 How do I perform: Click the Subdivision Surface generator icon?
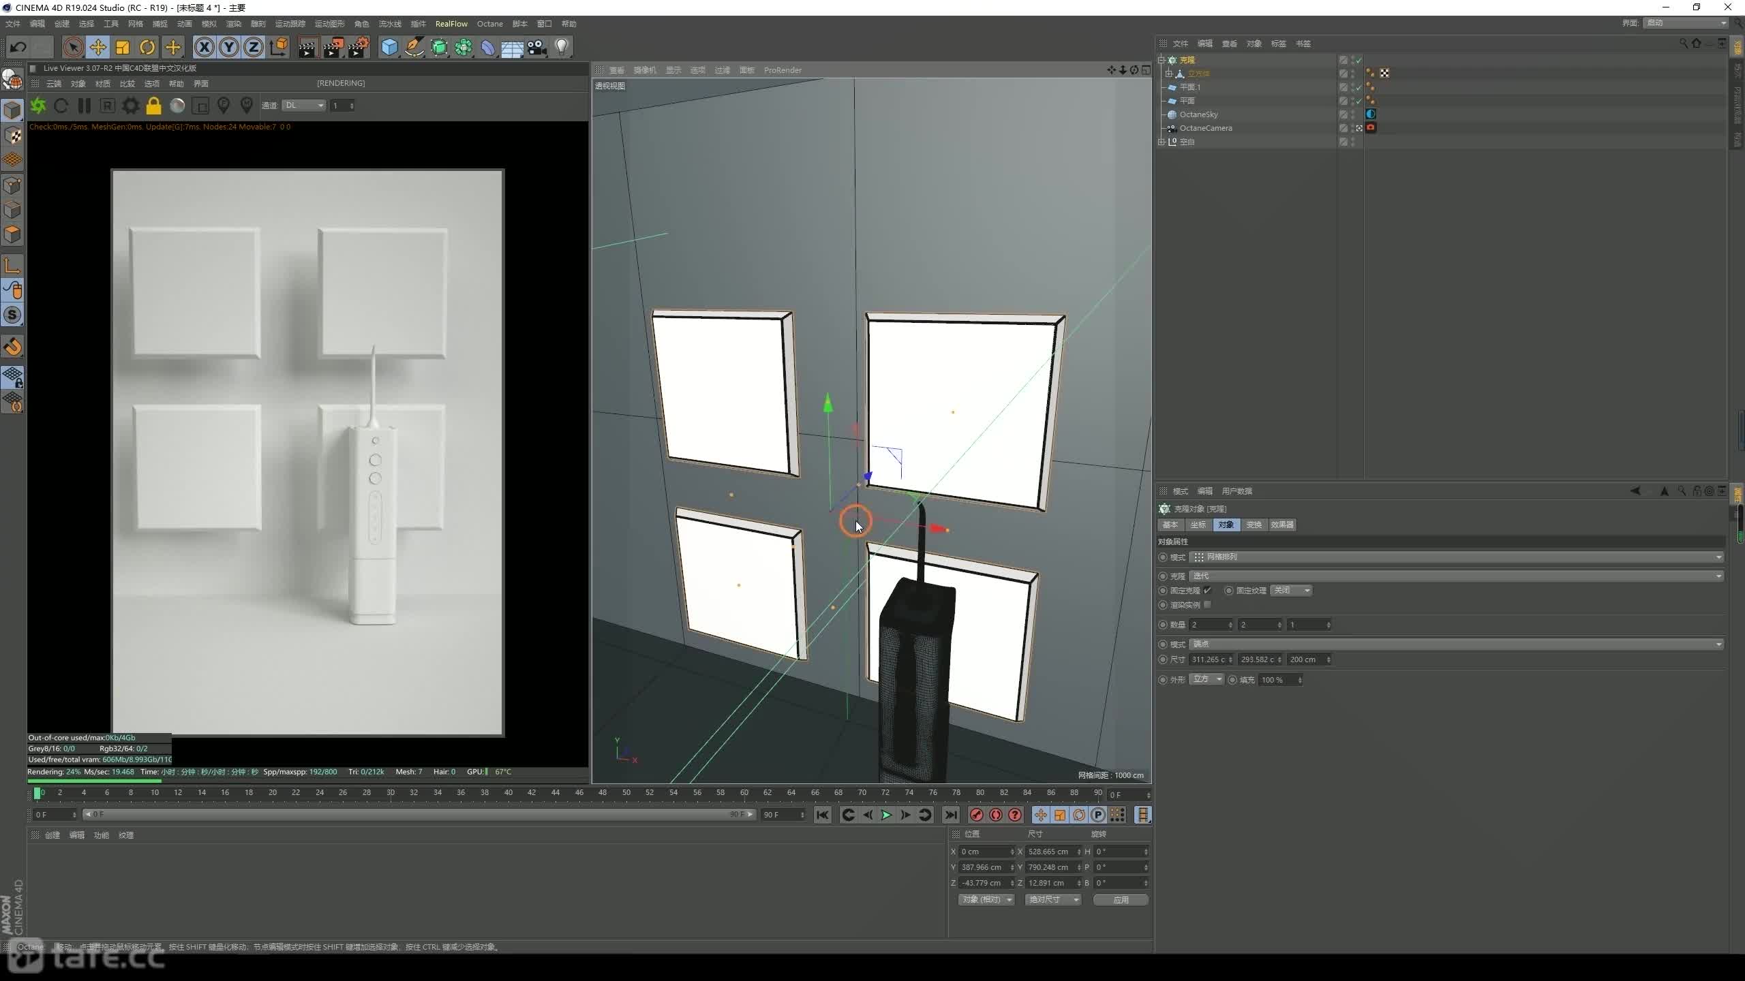pyautogui.click(x=439, y=47)
